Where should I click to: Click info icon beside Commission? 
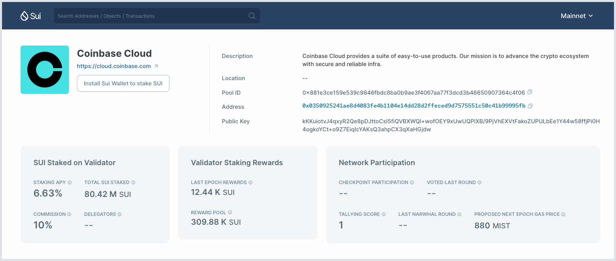click(69, 214)
